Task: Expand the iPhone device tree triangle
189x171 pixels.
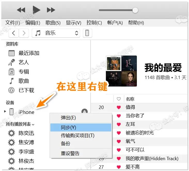Action: [x=5, y=111]
